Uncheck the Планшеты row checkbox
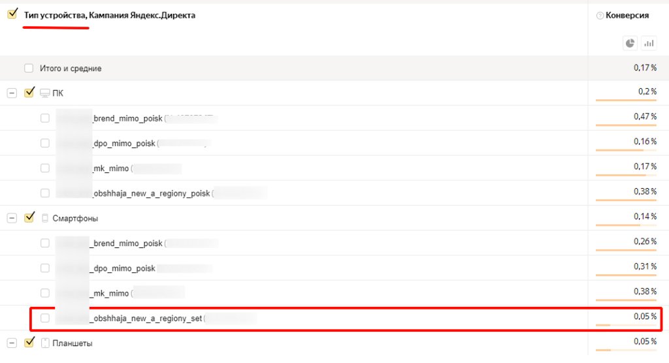Viewport: 669px width, 363px height. (29, 342)
